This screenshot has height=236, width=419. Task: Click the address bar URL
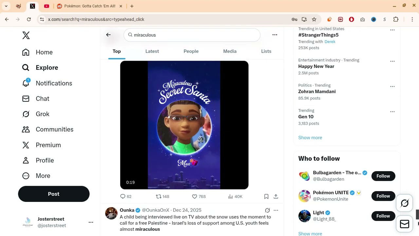click(x=96, y=19)
